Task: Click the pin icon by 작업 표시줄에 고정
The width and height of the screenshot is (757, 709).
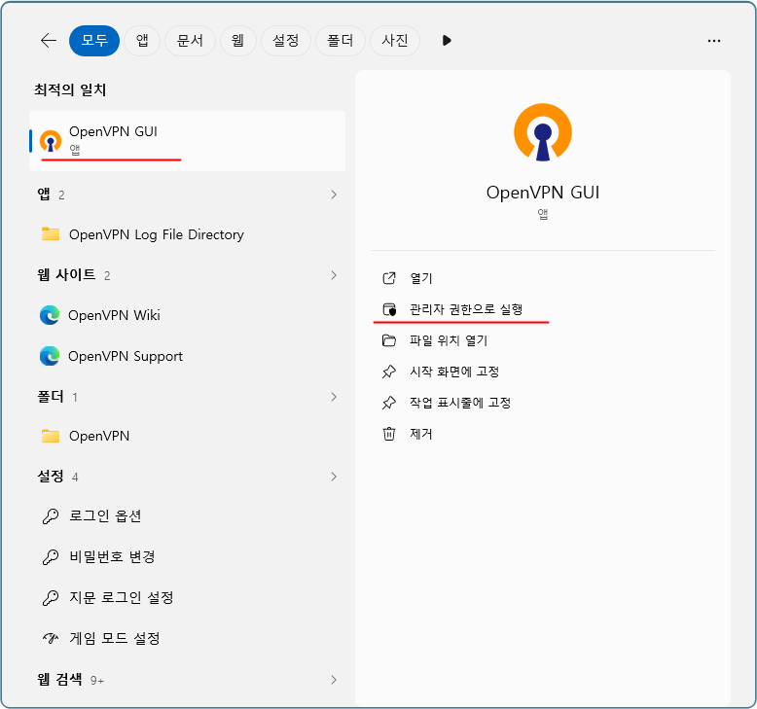Action: 389,403
